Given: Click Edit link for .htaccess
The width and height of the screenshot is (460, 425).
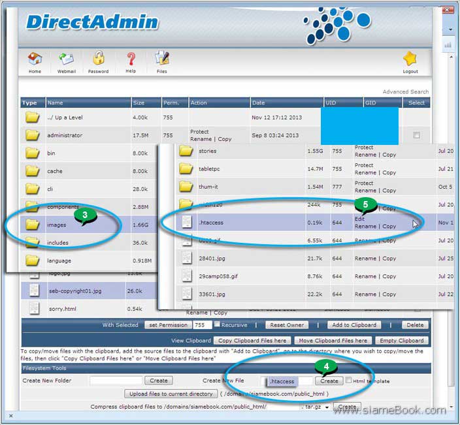Looking at the screenshot, I should tap(359, 219).
